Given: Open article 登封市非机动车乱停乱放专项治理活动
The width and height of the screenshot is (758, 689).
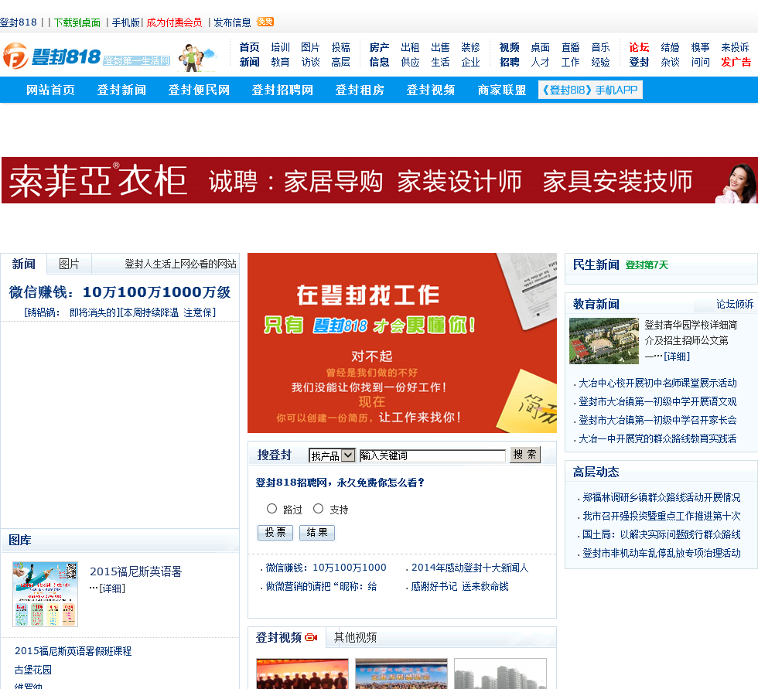Looking at the screenshot, I should pos(661,553).
